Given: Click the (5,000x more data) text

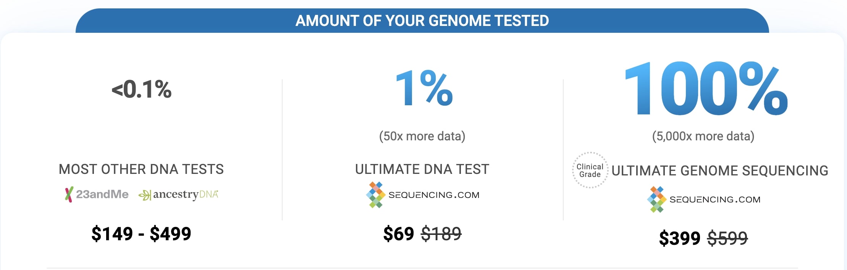Looking at the screenshot, I should click(x=703, y=136).
